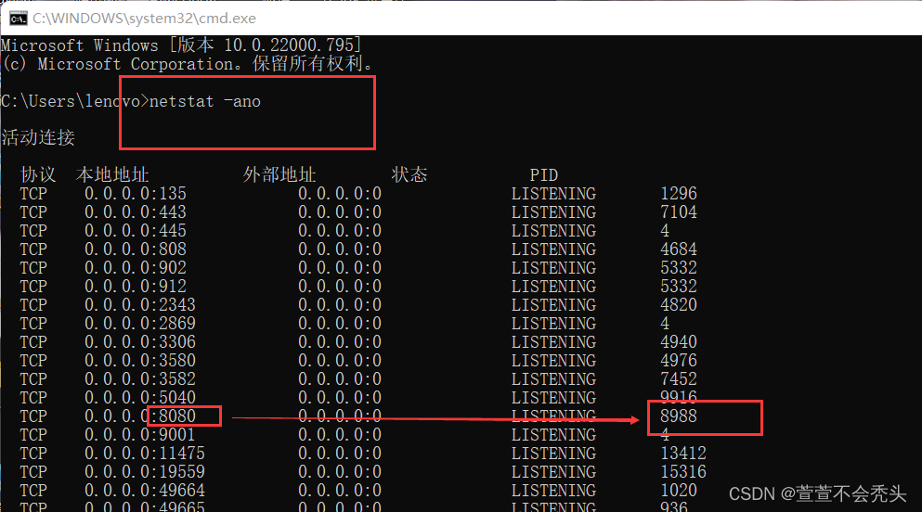
Task: Click the PID column header
Action: [x=544, y=175]
